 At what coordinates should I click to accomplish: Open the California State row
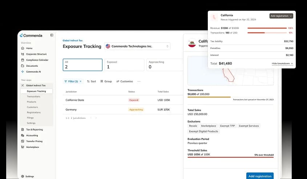(x=123, y=100)
